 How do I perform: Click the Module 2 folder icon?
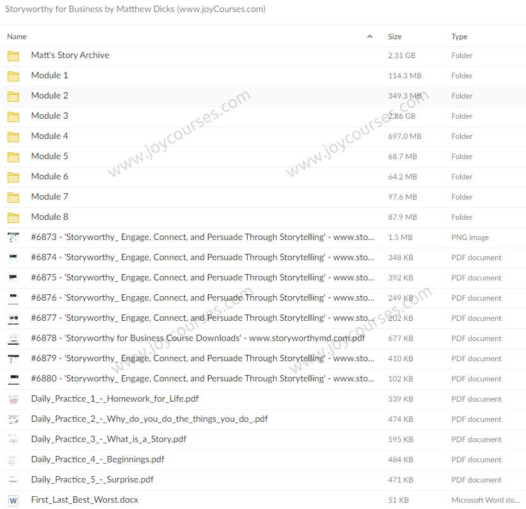coord(13,96)
